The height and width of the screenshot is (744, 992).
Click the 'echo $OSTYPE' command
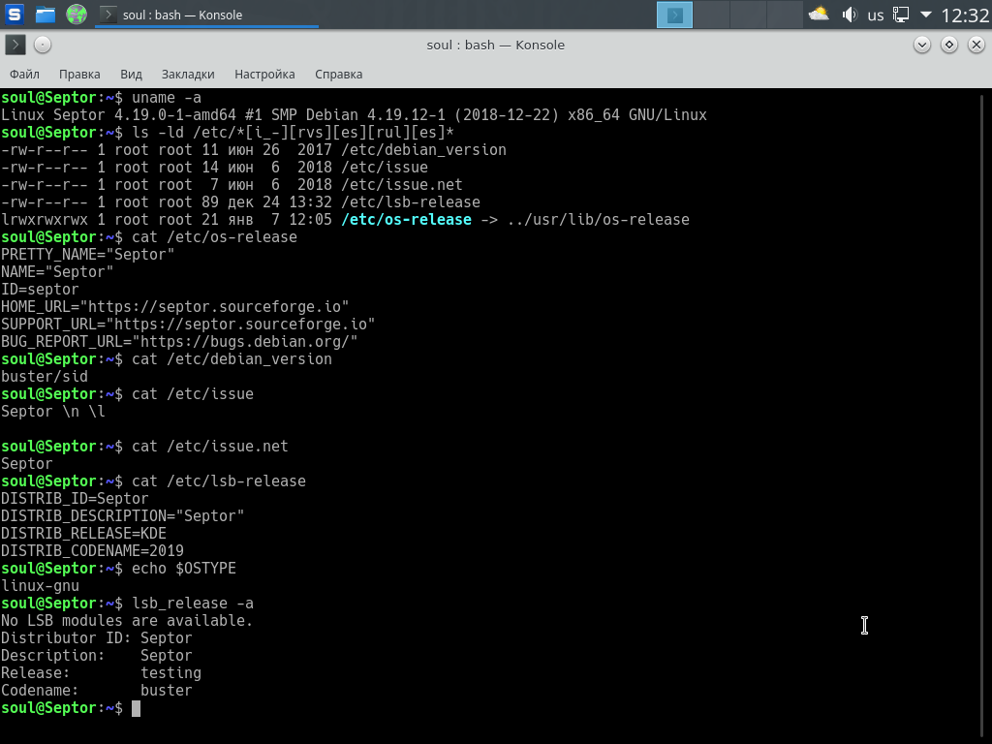pyautogui.click(x=183, y=568)
